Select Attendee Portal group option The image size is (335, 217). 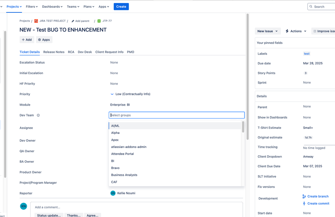coord(175,154)
